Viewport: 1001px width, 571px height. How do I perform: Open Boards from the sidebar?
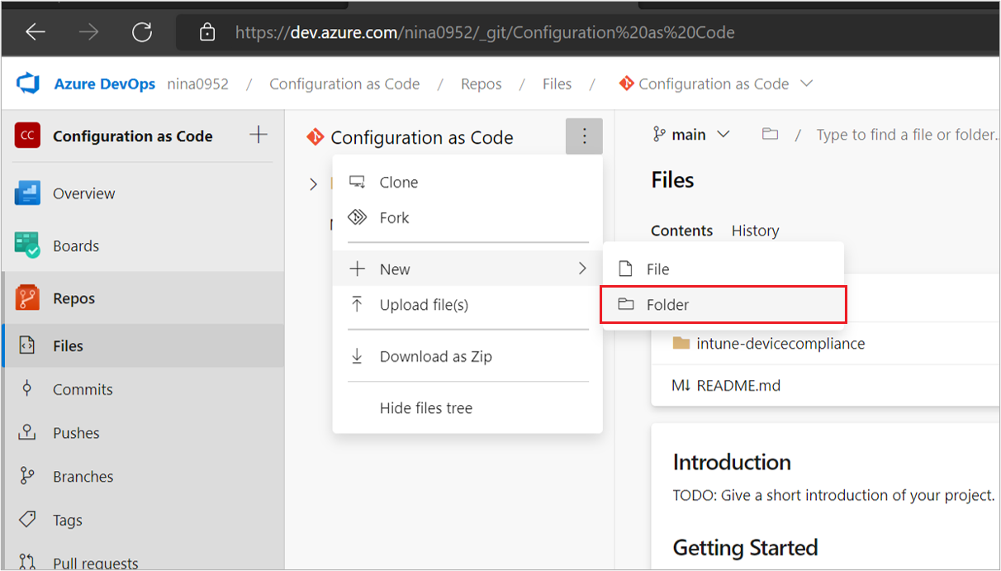[75, 245]
